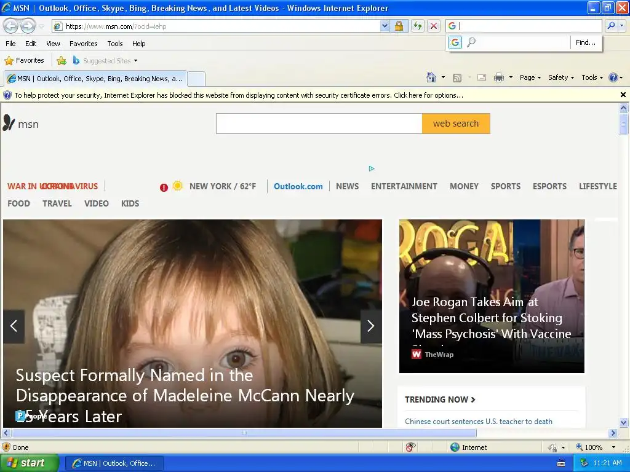Show previous slide in headline carousel

(14, 326)
